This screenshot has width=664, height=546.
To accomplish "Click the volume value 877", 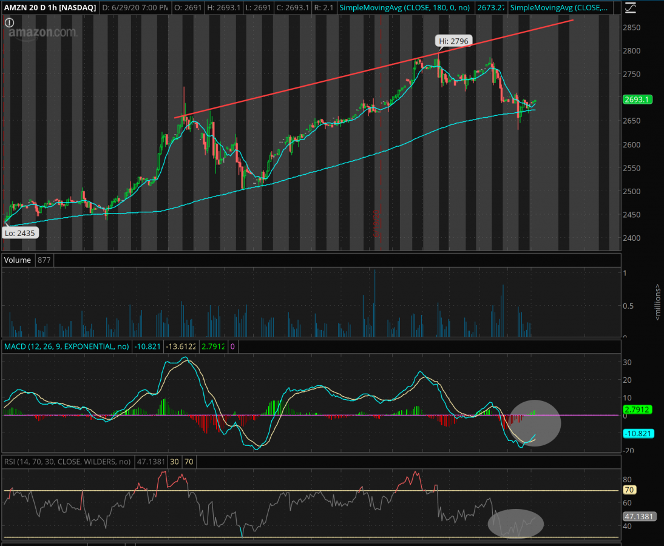I will coord(44,260).
